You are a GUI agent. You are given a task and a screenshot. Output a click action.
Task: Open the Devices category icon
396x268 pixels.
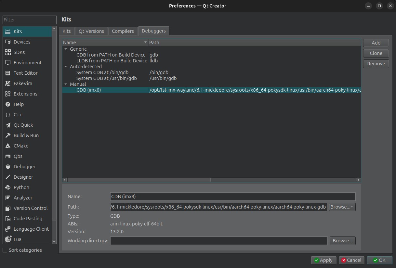tap(8, 42)
